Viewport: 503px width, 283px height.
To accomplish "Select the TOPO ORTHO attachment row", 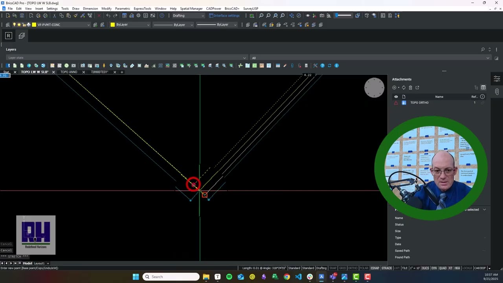I will click(439, 103).
